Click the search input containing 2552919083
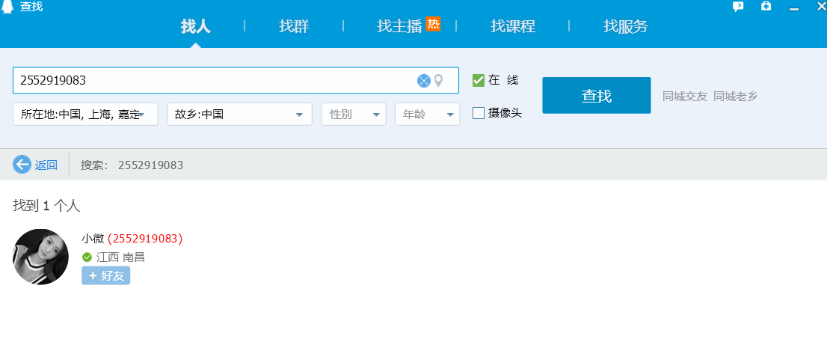 tap(236, 80)
